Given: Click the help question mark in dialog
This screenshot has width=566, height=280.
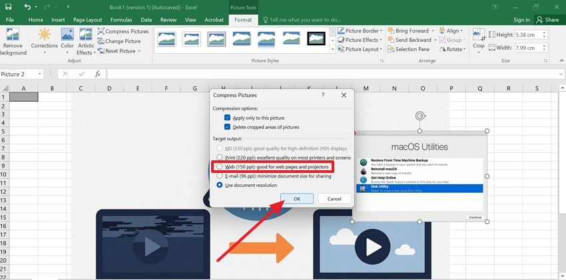Looking at the screenshot, I should pos(323,95).
